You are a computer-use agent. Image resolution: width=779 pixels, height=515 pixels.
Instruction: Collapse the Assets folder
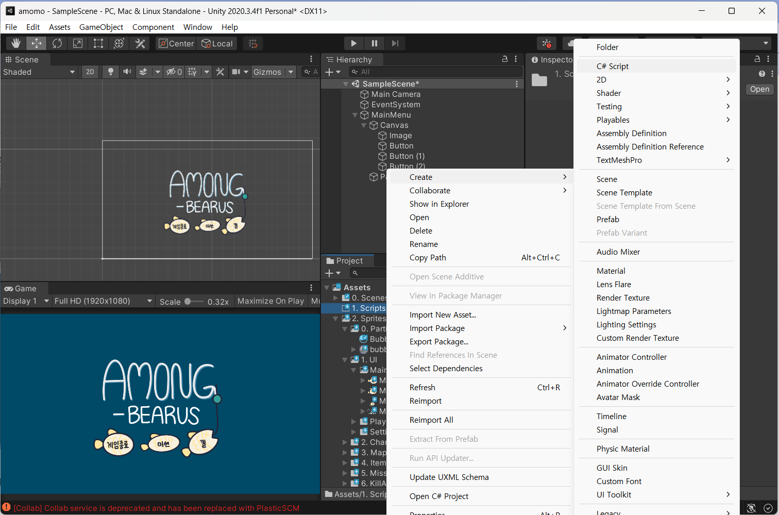pyautogui.click(x=327, y=288)
